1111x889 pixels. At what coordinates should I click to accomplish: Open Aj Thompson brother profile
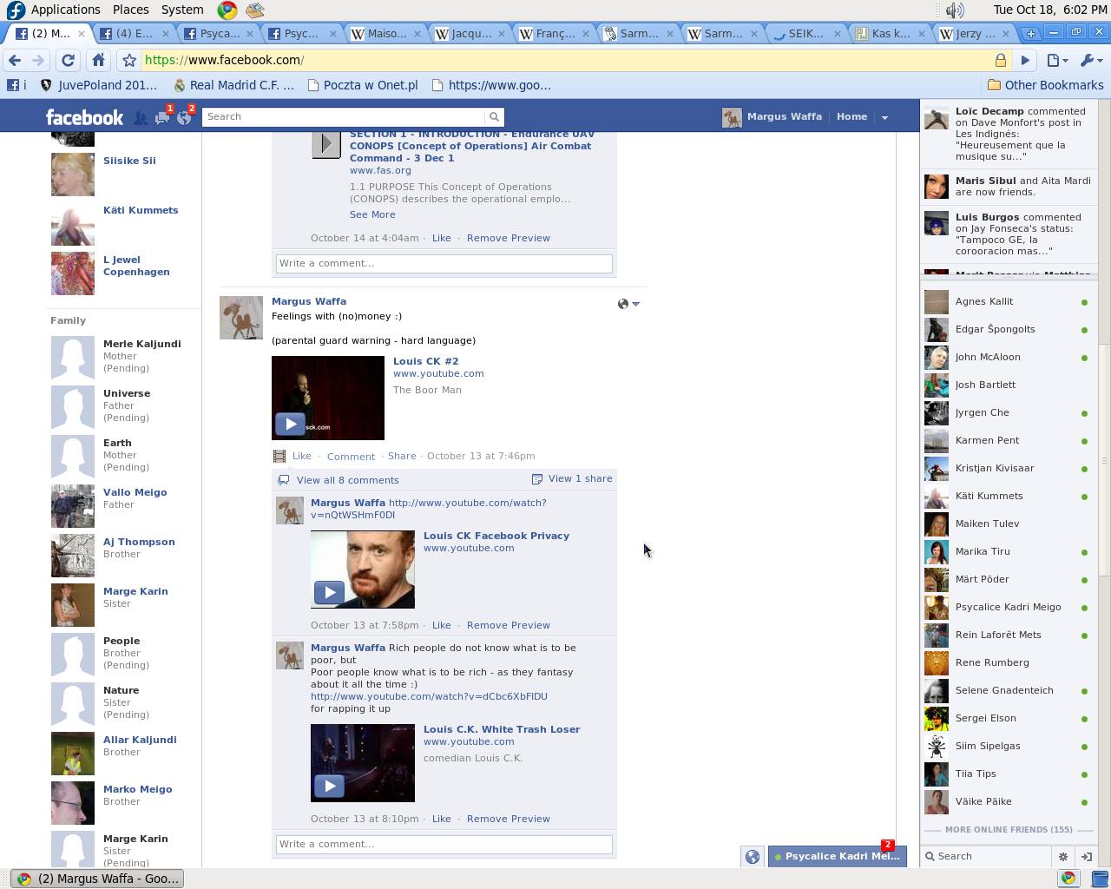click(139, 542)
